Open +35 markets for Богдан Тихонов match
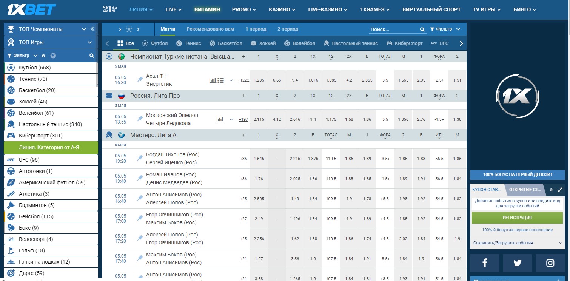This screenshot has width=570, height=281. (243, 159)
